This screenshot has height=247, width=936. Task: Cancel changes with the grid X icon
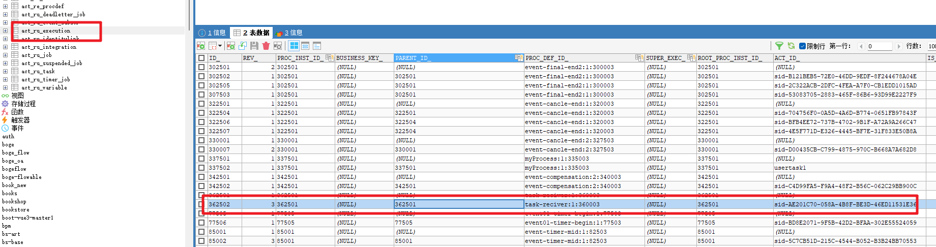pyautogui.click(x=277, y=46)
